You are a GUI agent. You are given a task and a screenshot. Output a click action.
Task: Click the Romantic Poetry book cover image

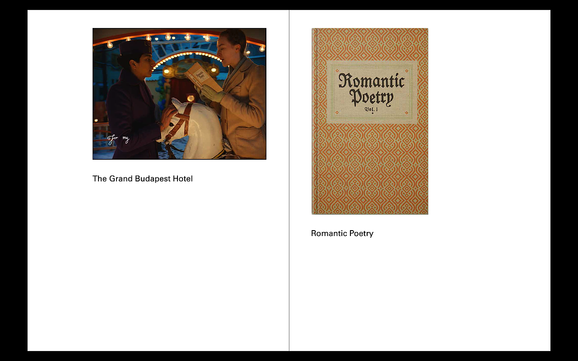point(370,121)
